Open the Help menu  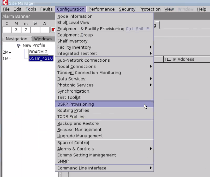(x=202, y=9)
